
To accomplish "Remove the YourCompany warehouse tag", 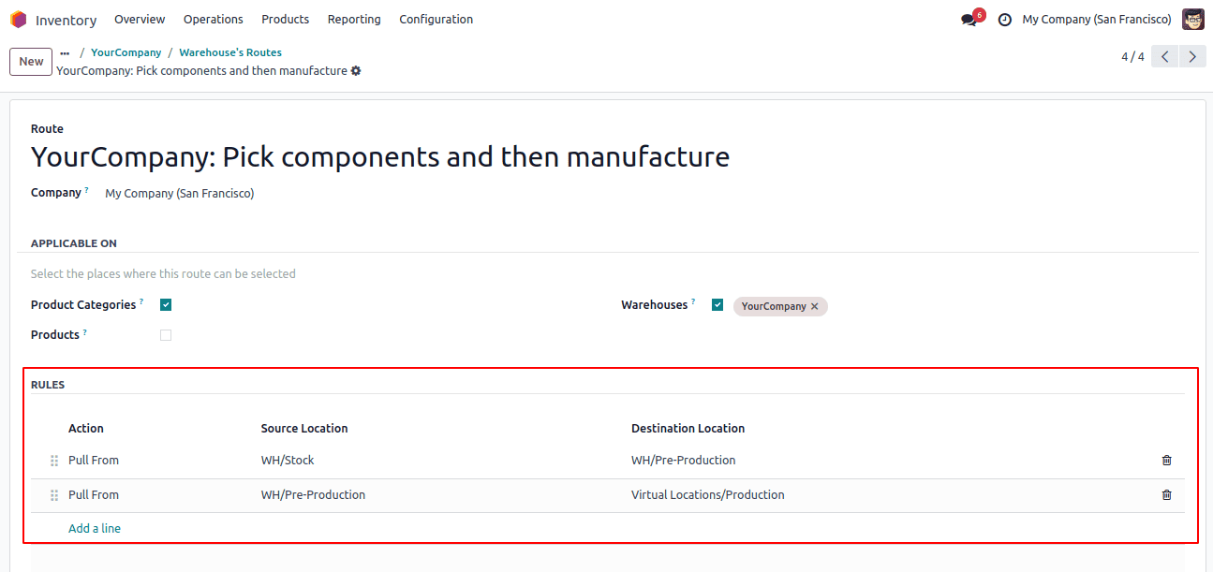I will [x=814, y=306].
